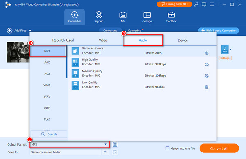The height and width of the screenshot is (159, 246).
Task: Switch to the Video tab
Action: pyautogui.click(x=103, y=40)
